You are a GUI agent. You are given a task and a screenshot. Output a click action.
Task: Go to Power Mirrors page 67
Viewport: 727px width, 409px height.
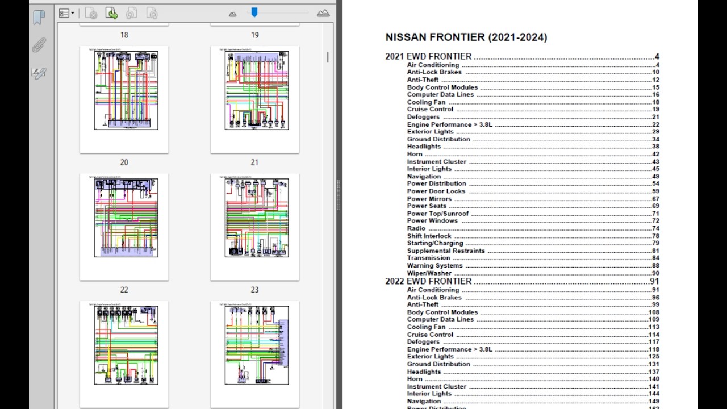[533, 199]
